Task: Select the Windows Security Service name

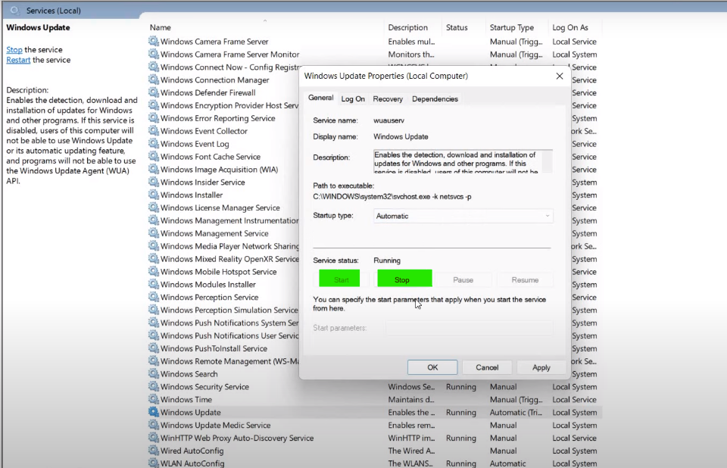Action: tap(204, 387)
